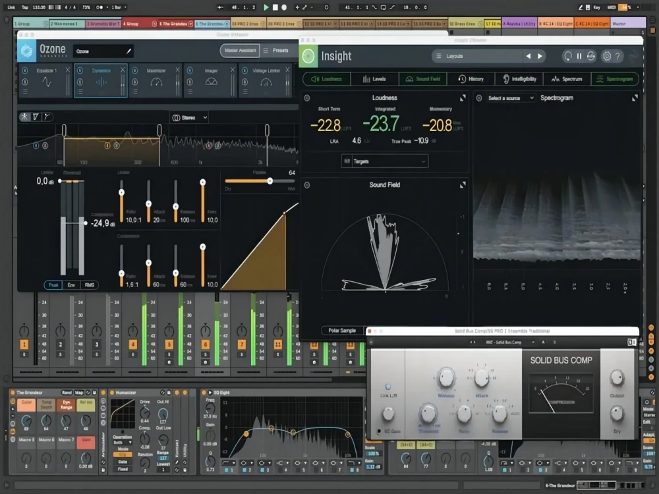Go to previous Insight layout arrow

(x=529, y=56)
